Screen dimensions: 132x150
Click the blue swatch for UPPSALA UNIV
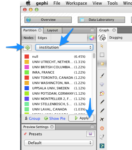tap(27, 88)
